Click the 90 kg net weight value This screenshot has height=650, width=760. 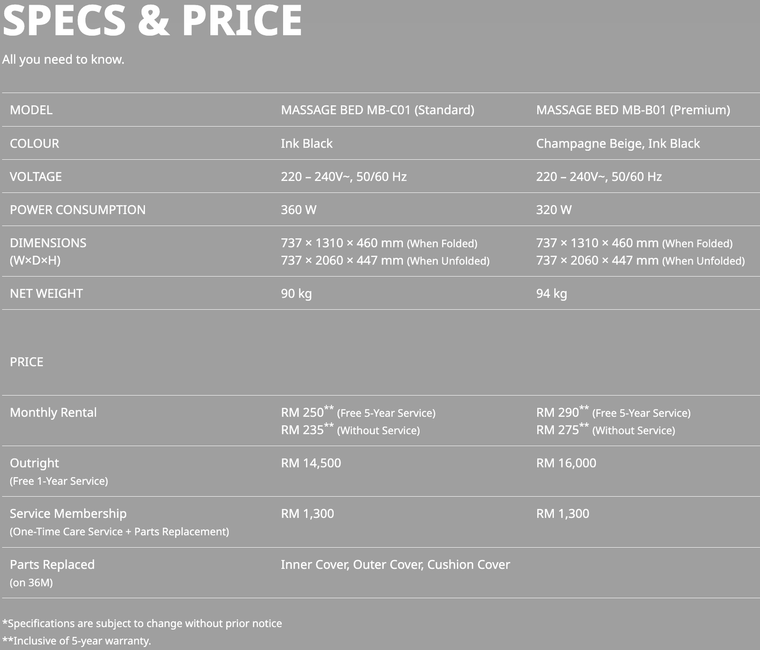coord(296,293)
